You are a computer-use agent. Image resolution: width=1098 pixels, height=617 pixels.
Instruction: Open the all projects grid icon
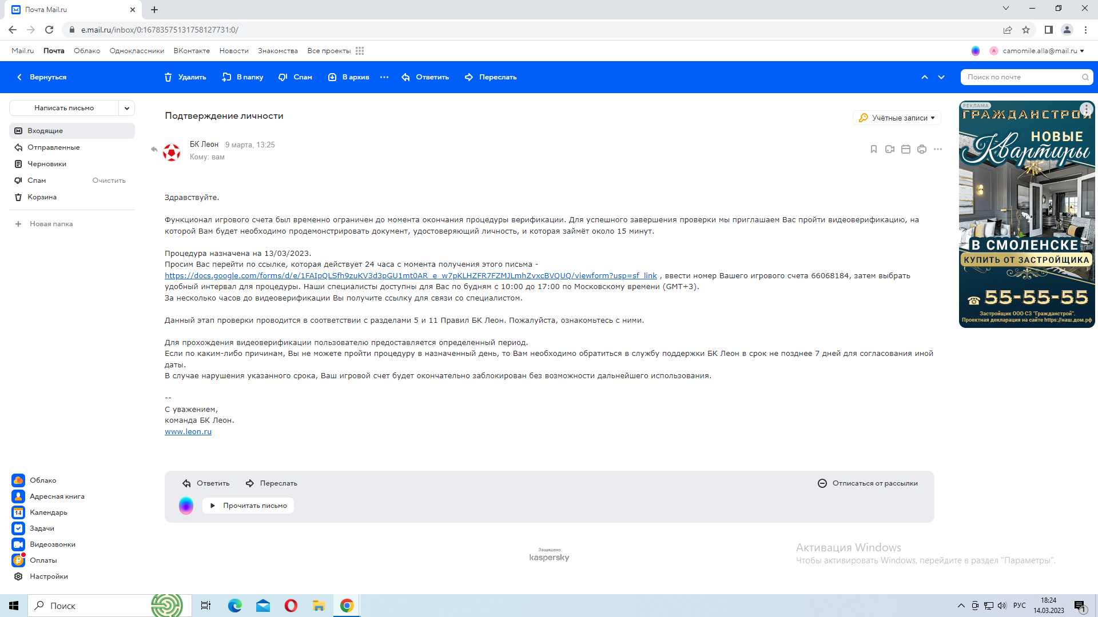coord(360,51)
